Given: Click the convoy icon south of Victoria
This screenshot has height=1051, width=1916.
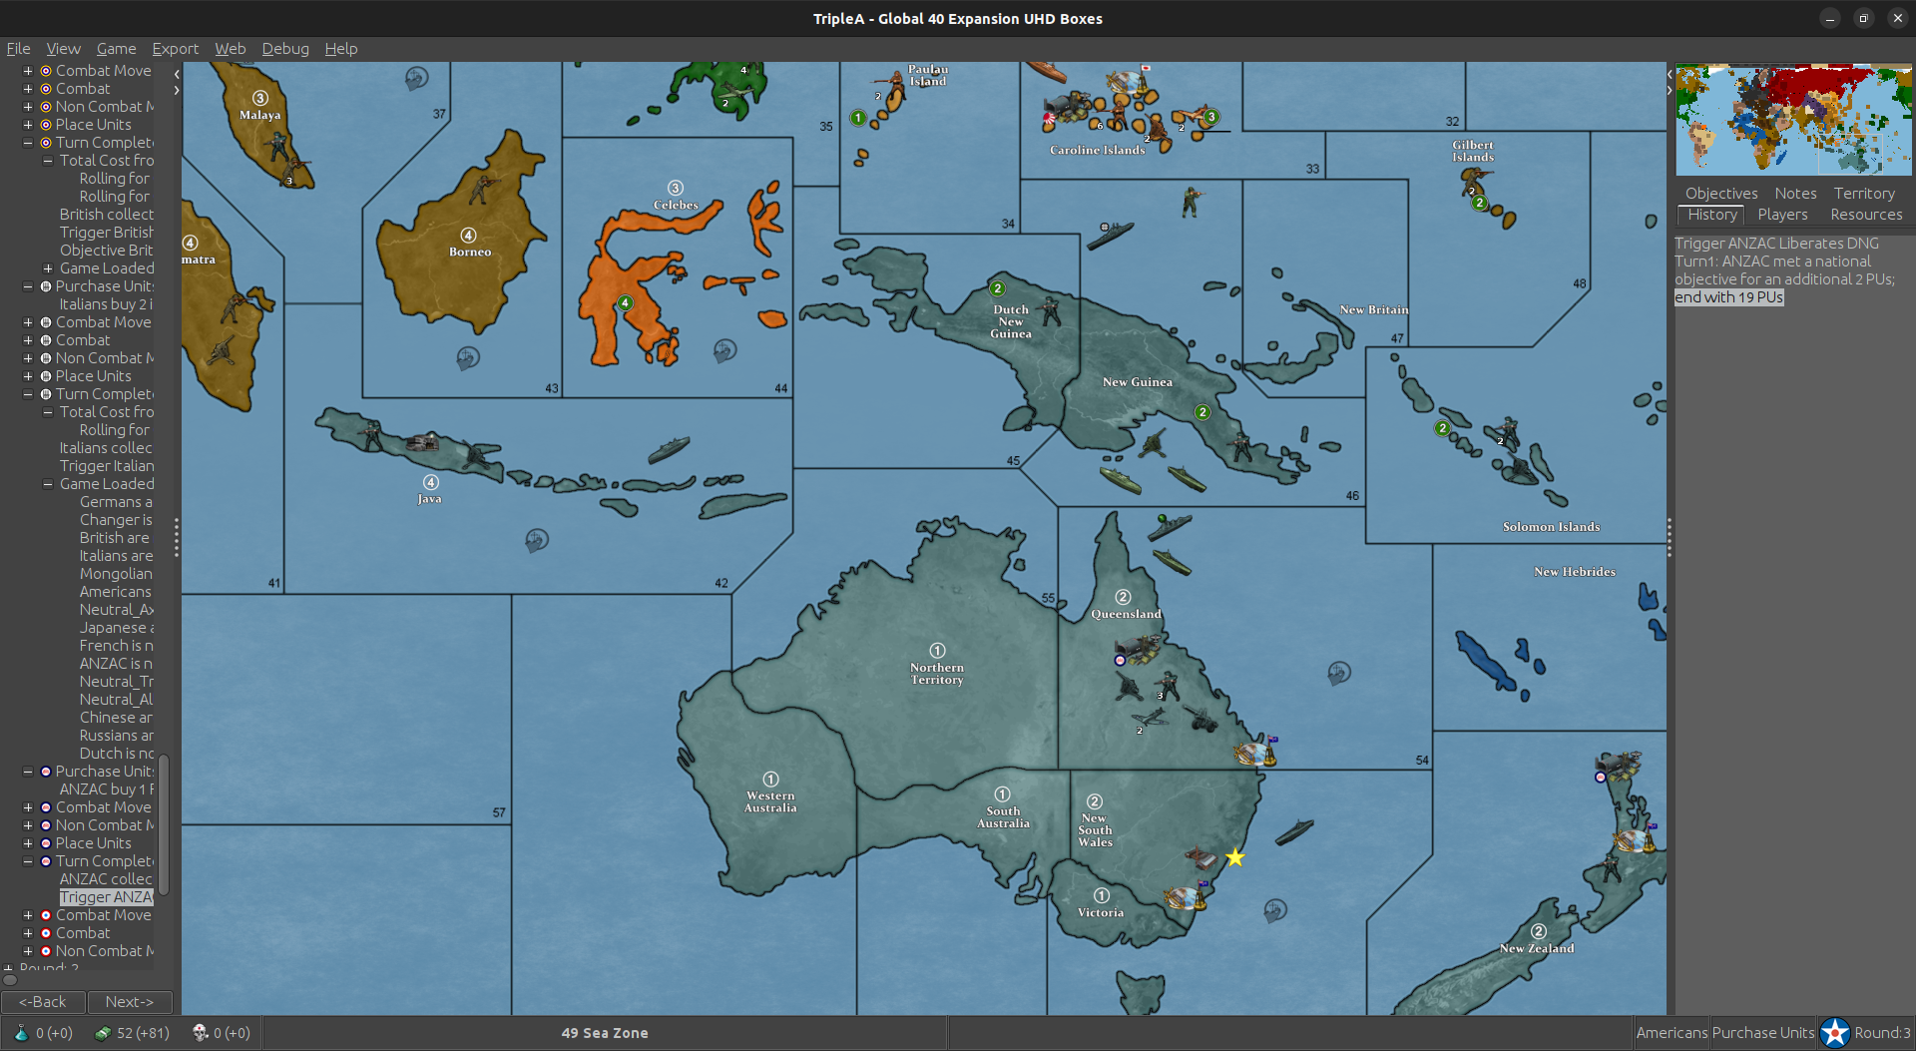Looking at the screenshot, I should tap(1275, 909).
